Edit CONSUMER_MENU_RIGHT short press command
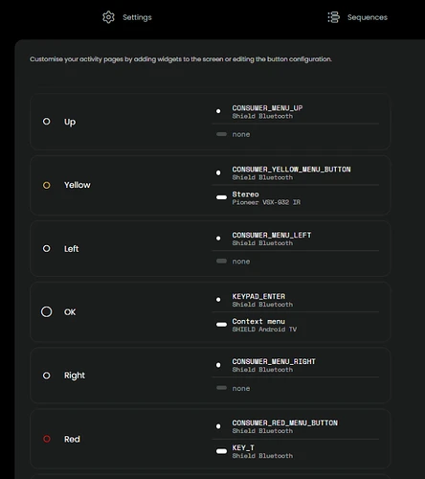The height and width of the screenshot is (479, 425). point(296,365)
